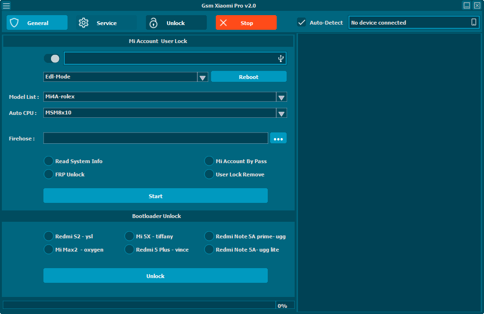Browse for Firehose file with dots button

coord(278,138)
